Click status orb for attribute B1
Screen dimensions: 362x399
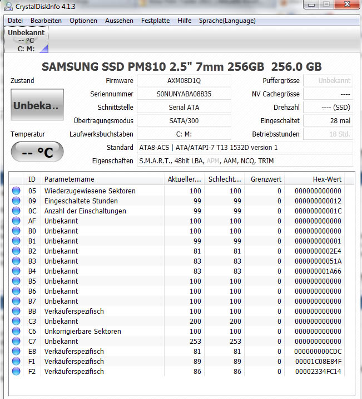[x=16, y=241]
